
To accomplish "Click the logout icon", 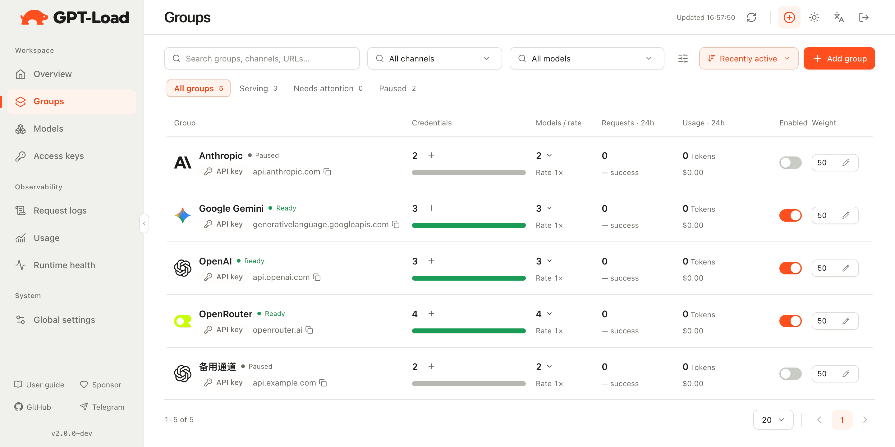I will [864, 17].
